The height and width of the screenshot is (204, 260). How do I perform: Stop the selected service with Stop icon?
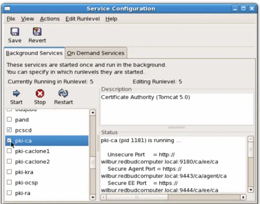[x=40, y=94]
